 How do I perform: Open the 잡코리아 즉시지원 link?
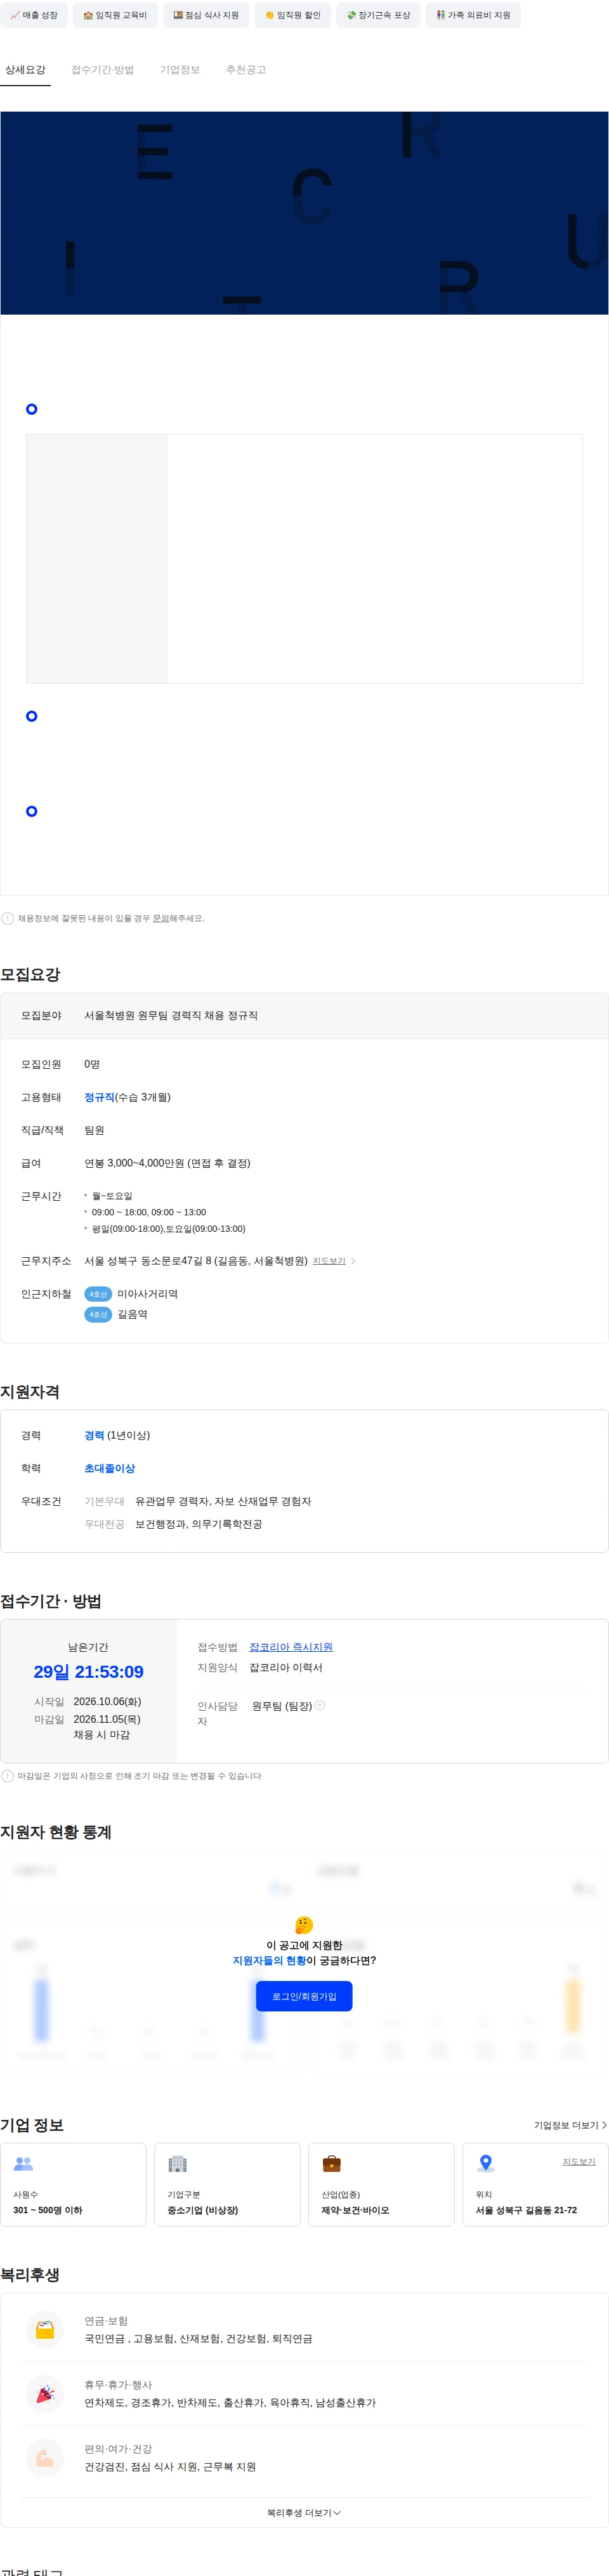(291, 1647)
